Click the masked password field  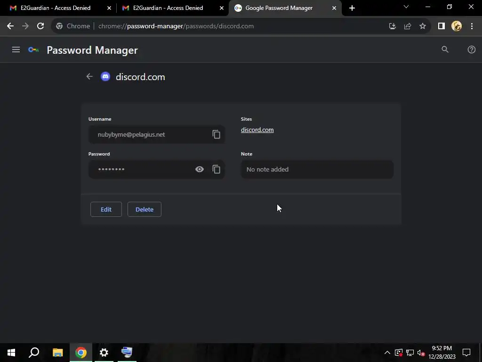(156, 169)
